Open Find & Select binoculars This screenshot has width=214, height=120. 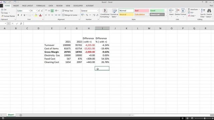209,13
